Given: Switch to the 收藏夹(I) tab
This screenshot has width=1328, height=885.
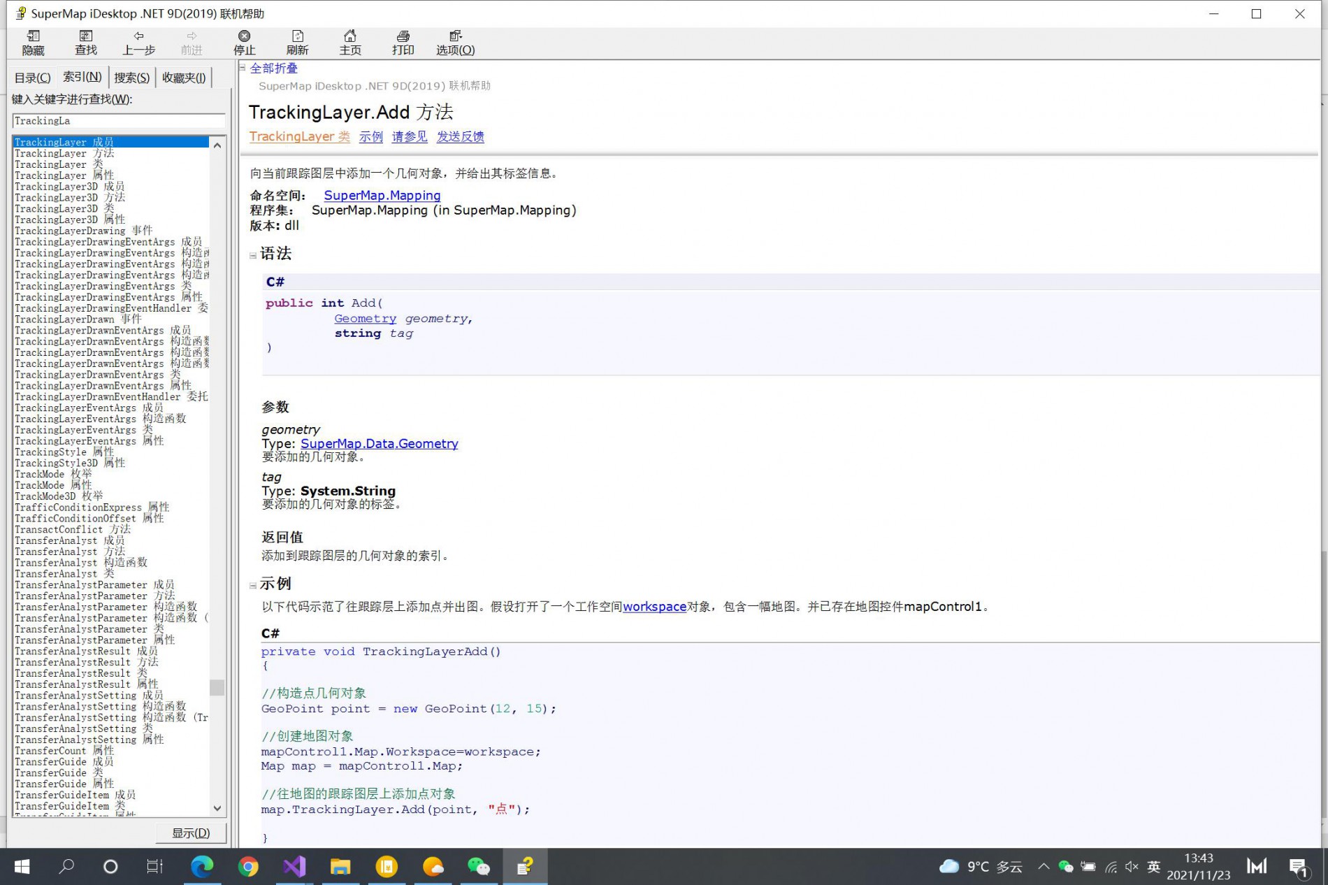Looking at the screenshot, I should click(x=184, y=78).
